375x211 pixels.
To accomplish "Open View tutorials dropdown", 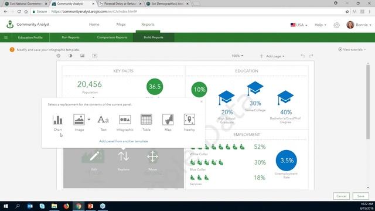I will coord(352,49).
